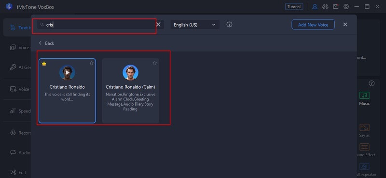Open the Voice Clone icon in sidebar
The height and width of the screenshot is (178, 386).
pyautogui.click(x=13, y=48)
